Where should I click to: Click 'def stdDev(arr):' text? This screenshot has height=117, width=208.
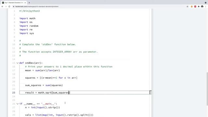pyautogui.click(x=31, y=63)
